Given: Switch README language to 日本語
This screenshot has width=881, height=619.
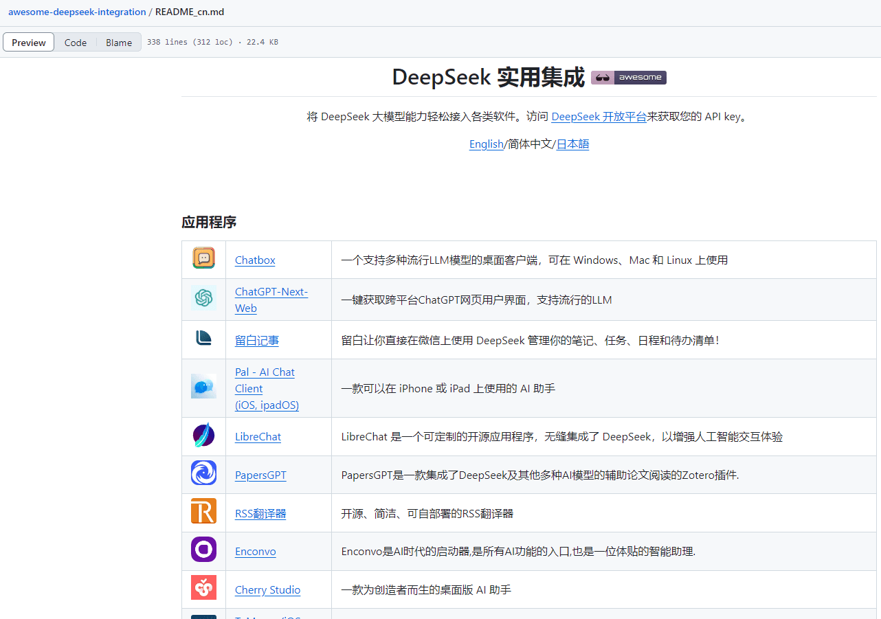Looking at the screenshot, I should 572,144.
